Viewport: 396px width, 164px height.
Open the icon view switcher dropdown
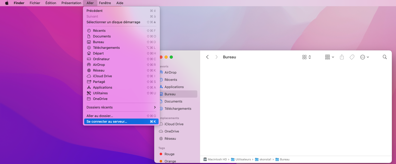[307, 57]
